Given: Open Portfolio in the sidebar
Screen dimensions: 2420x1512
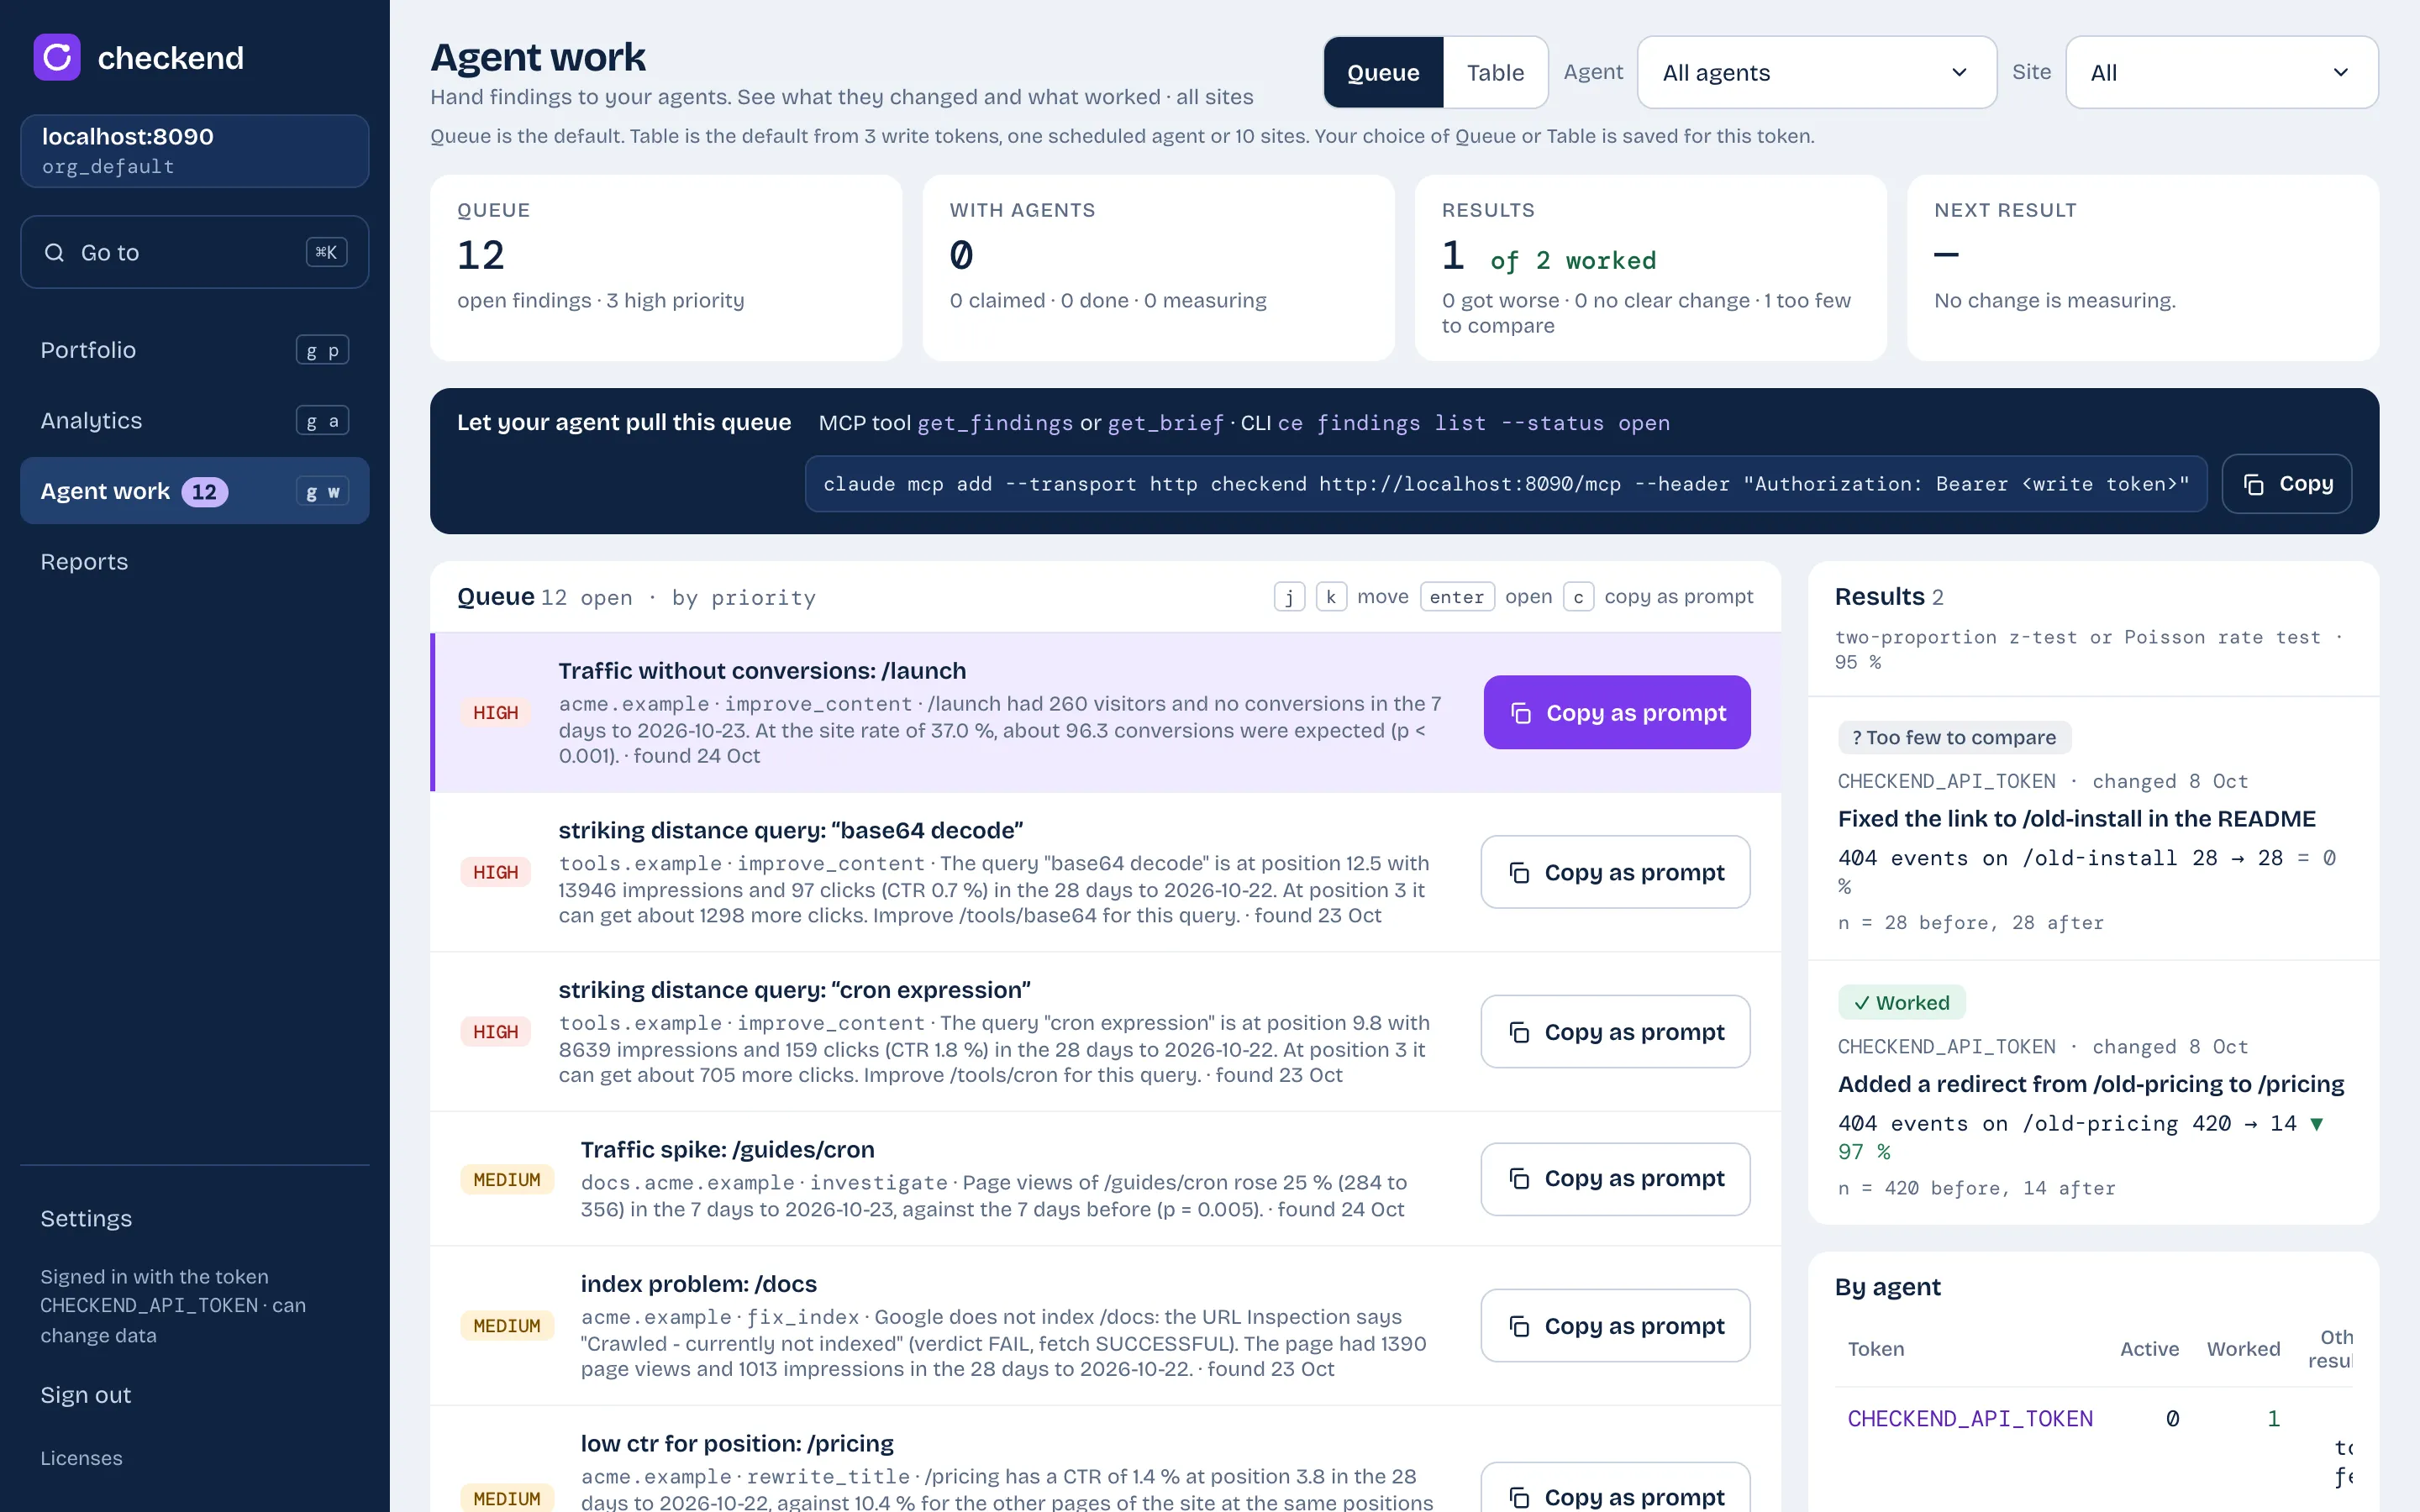Looking at the screenshot, I should [x=194, y=350].
